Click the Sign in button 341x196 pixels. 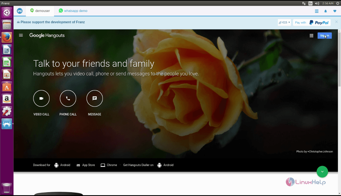click(324, 36)
